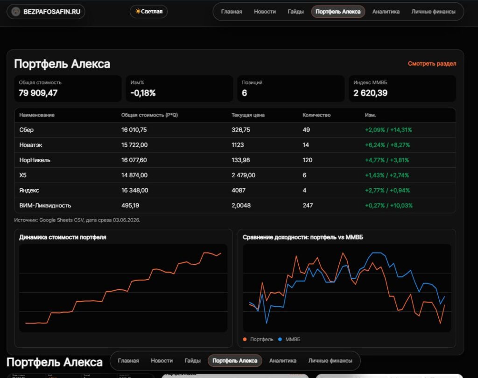Click the blue ММВБ legend dot
478x378 pixels.
click(280, 339)
